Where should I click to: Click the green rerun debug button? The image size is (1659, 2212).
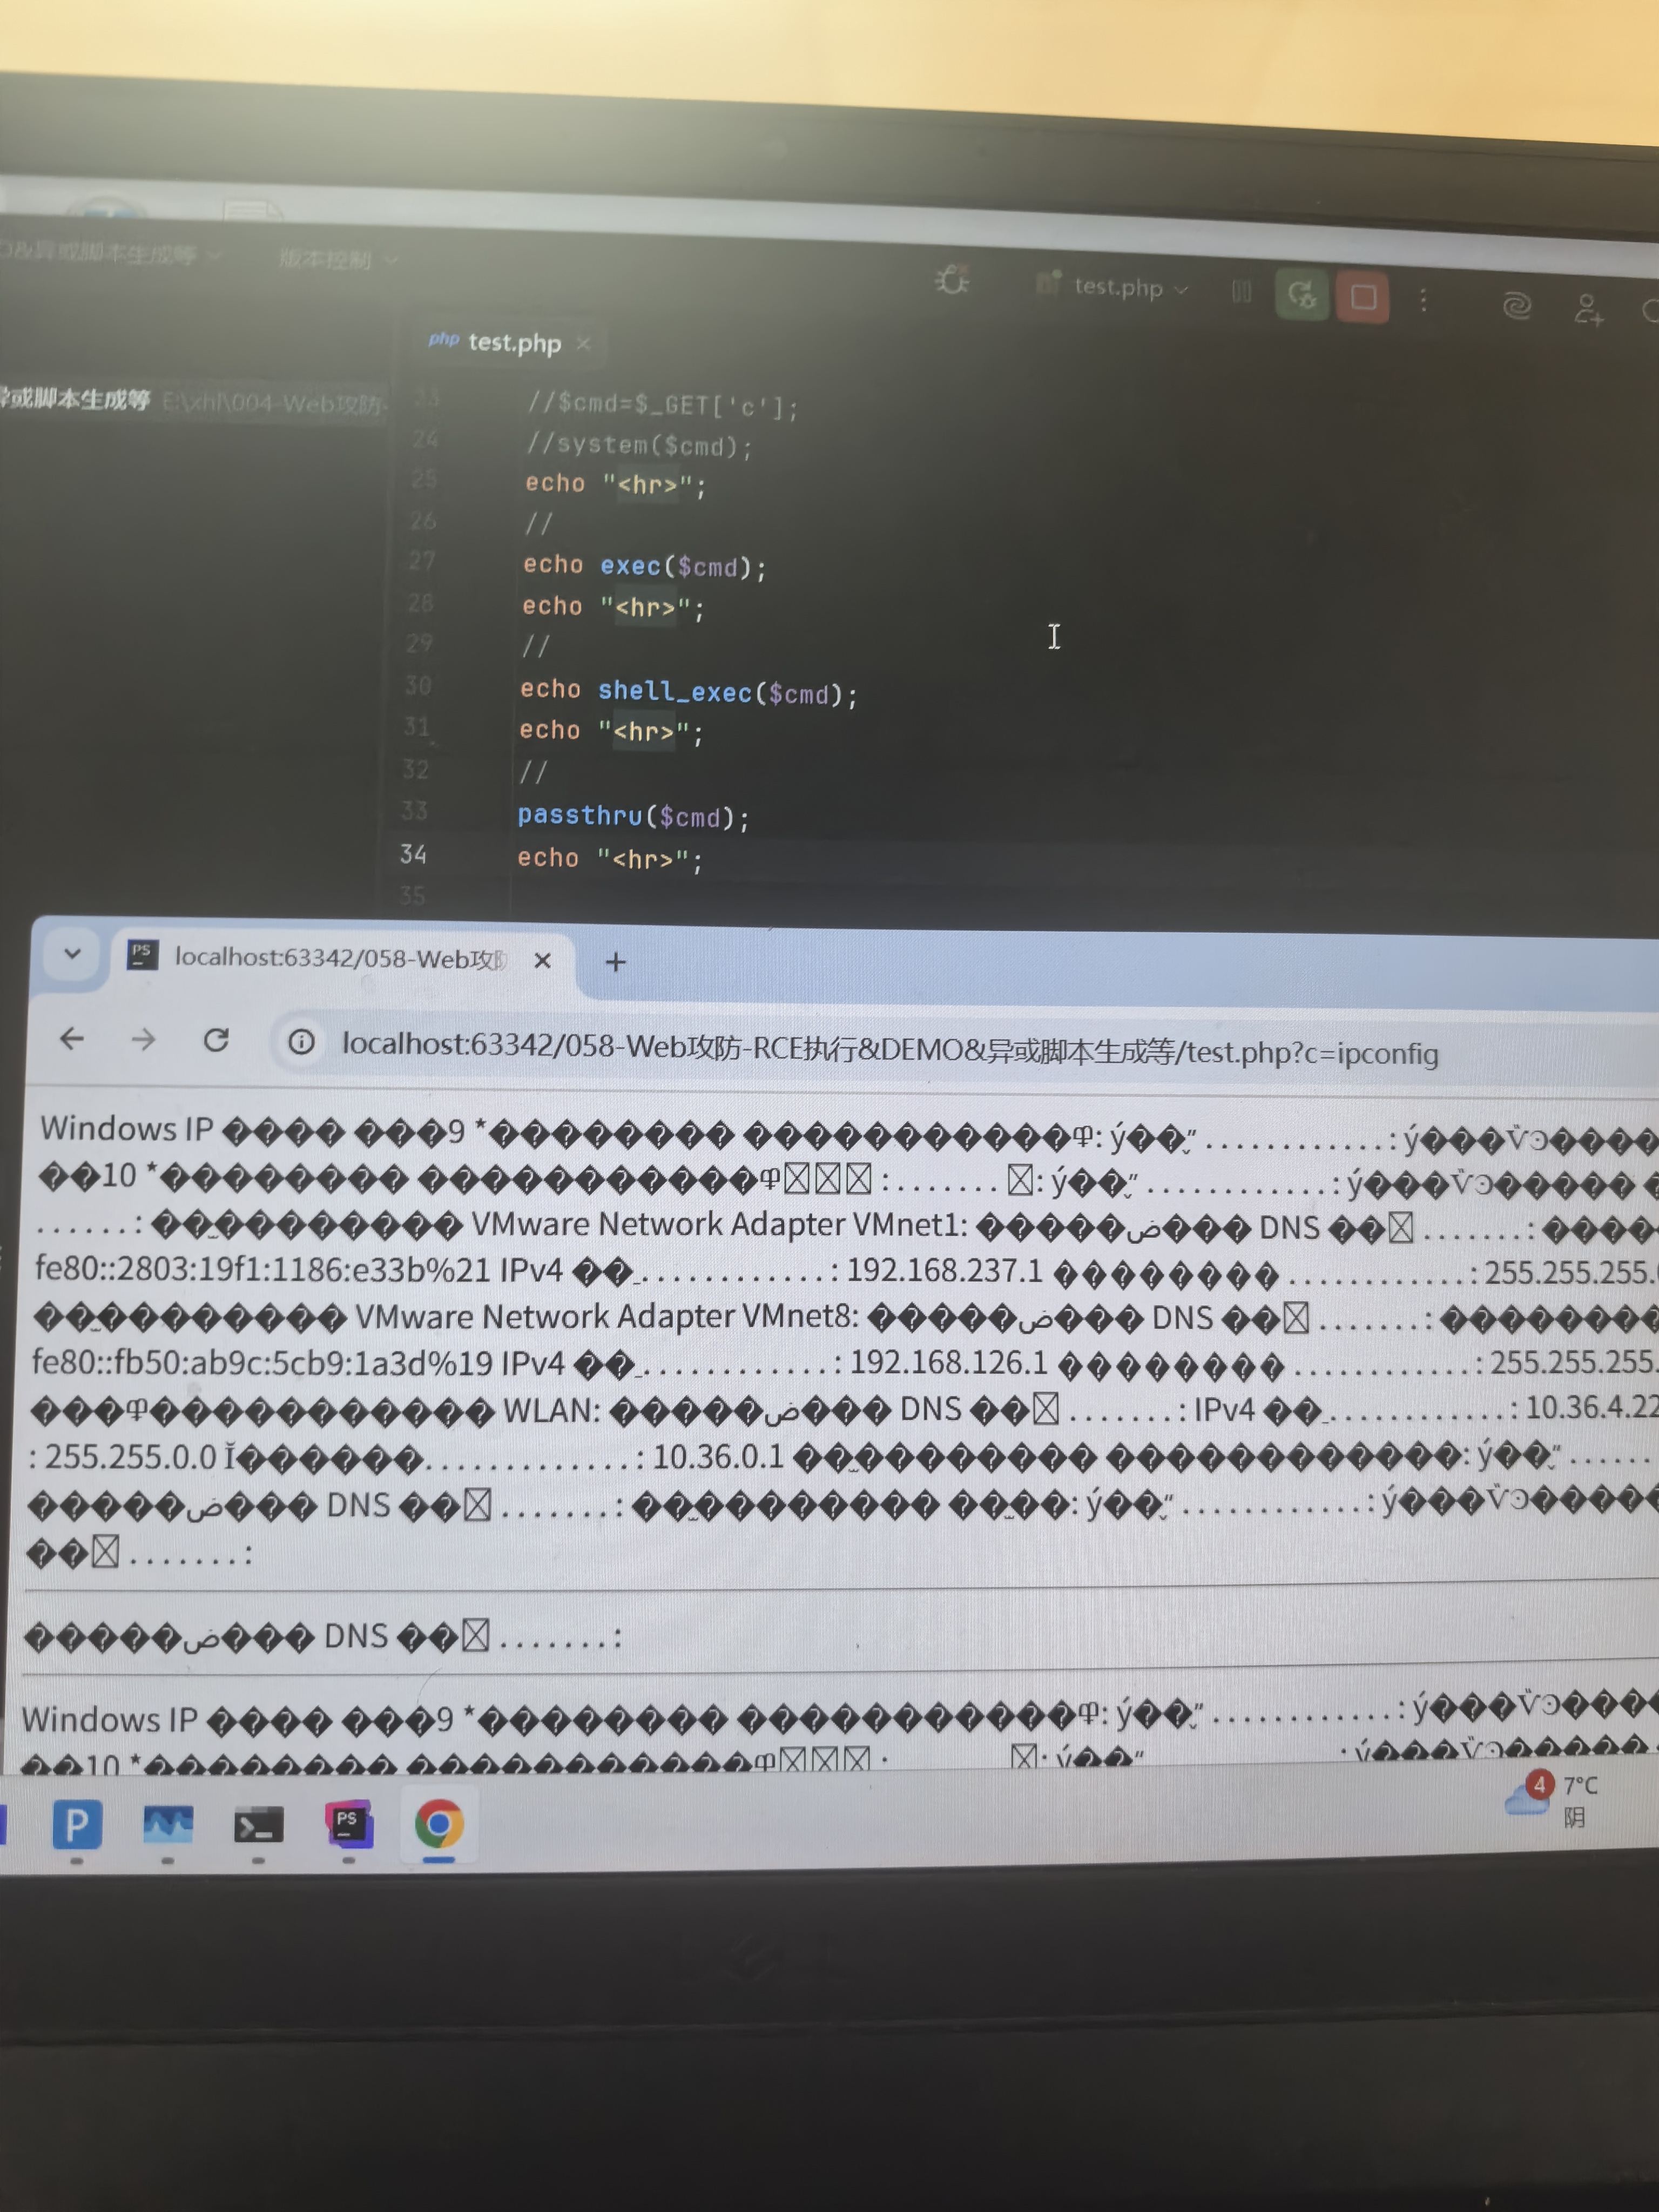coord(1301,295)
